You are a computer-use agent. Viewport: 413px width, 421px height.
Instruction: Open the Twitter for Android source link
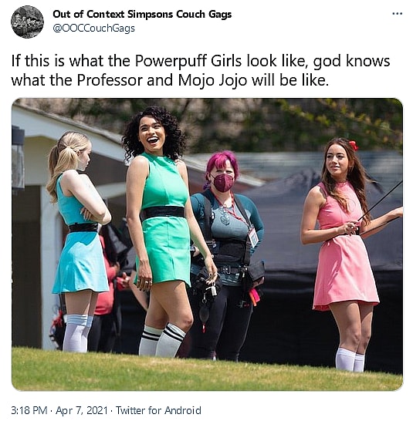tap(158, 410)
